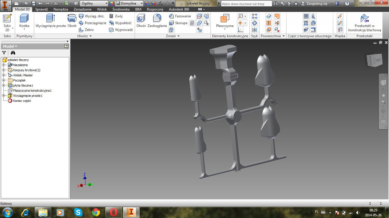Click the keyword search field
The width and height of the screenshot is (389, 218).
[x=246, y=4]
